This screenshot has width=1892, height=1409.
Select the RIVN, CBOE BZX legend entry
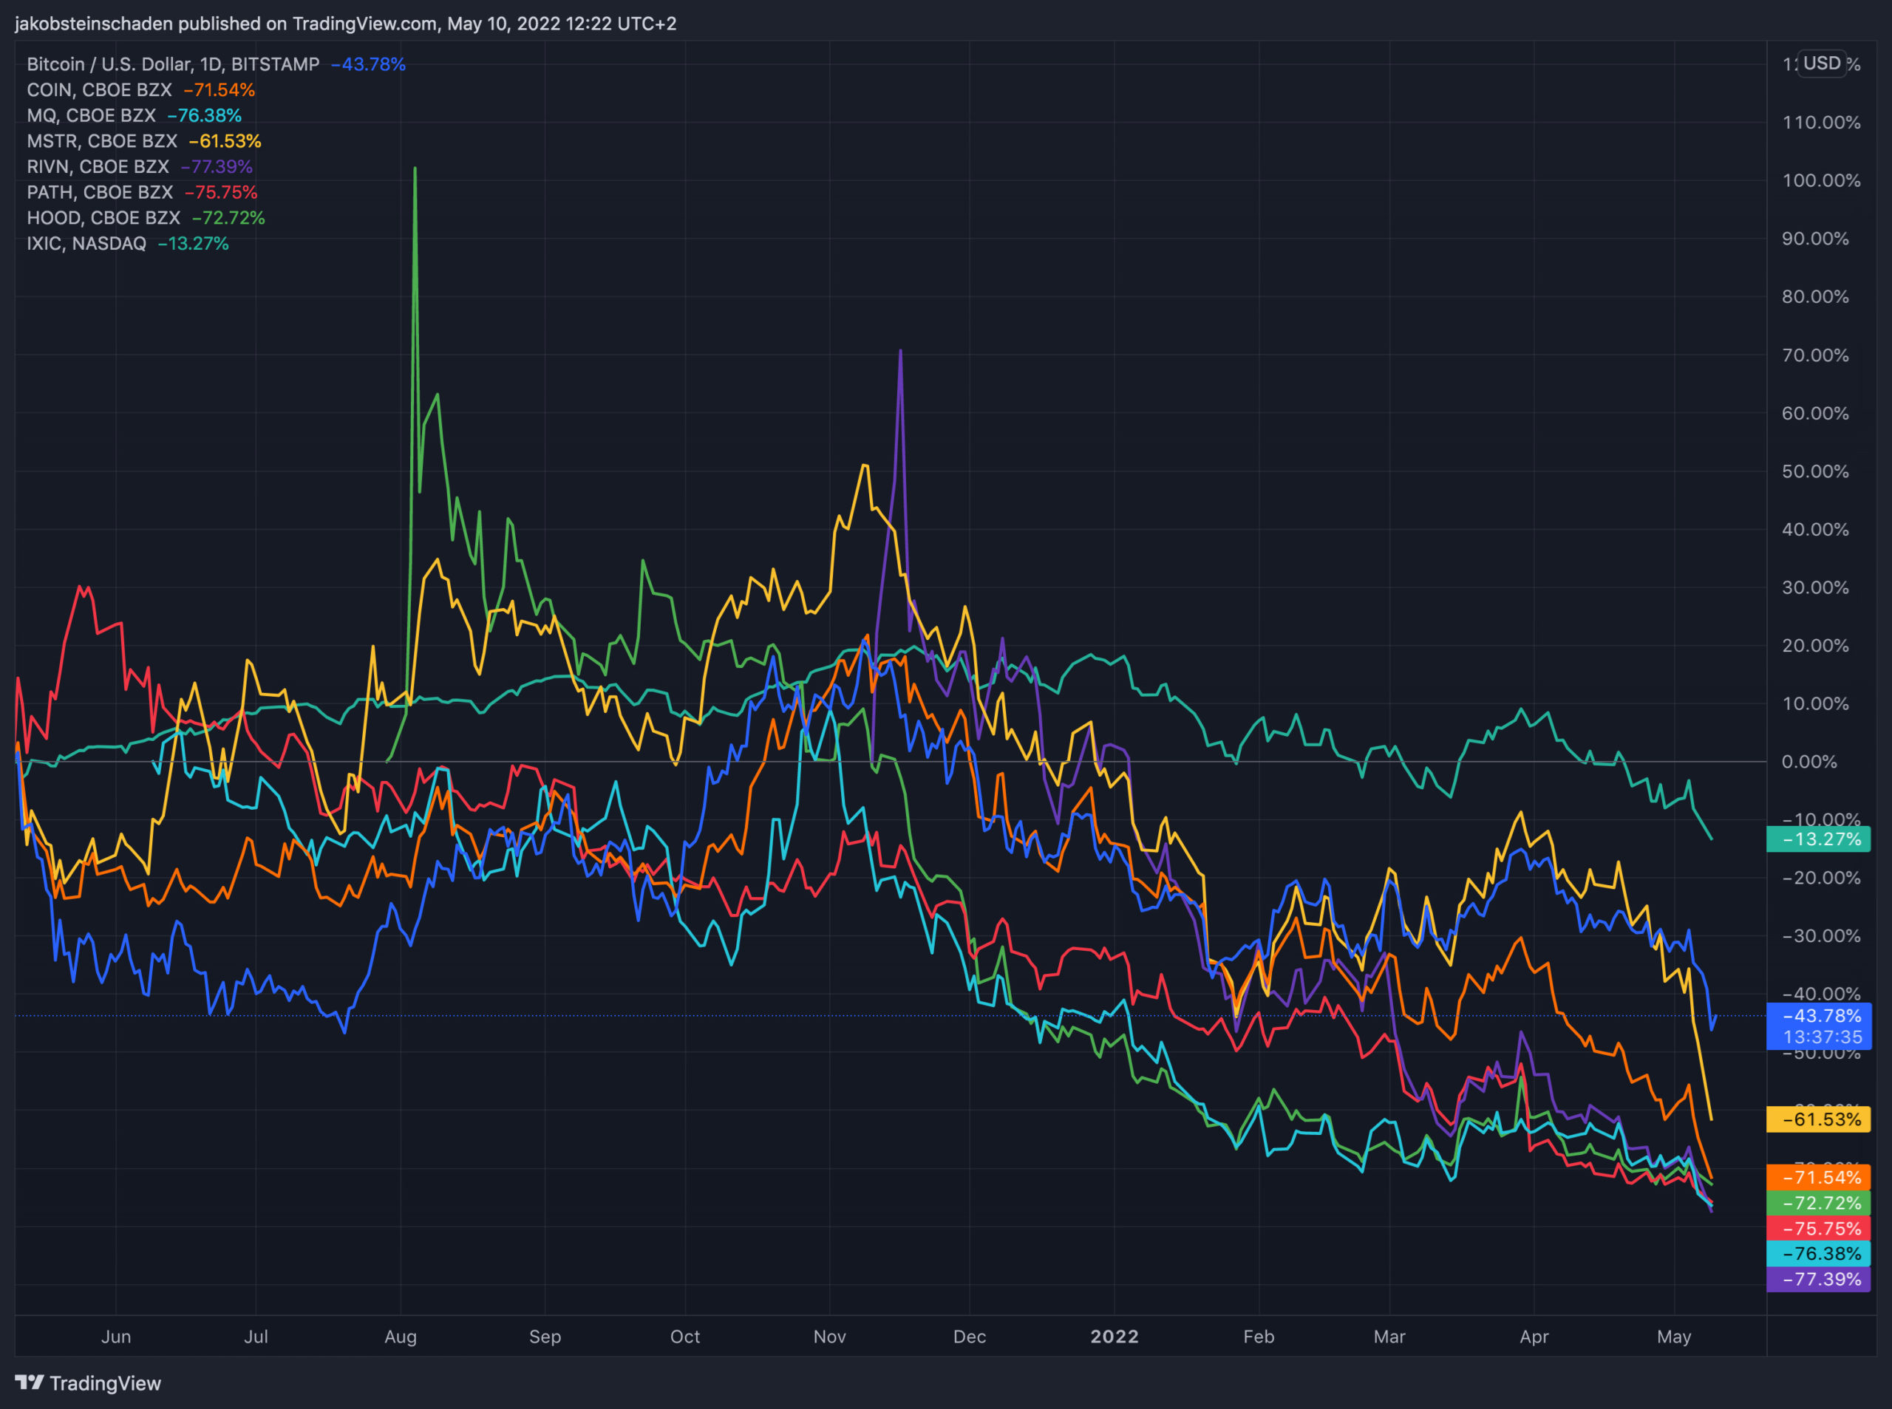140,166
